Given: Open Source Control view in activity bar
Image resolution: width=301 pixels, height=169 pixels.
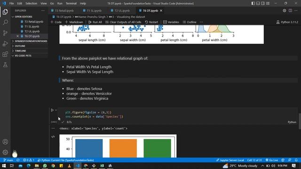Looking at the screenshot, I should [5, 33].
